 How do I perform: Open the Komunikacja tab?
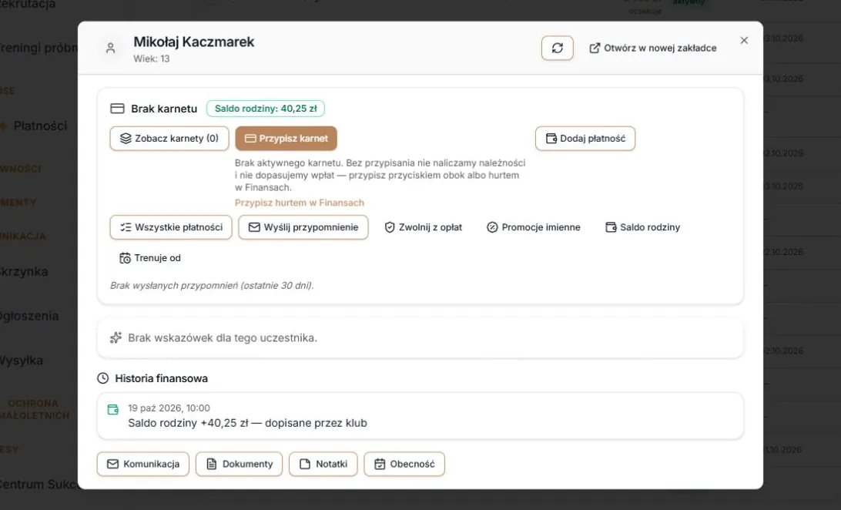[x=143, y=464]
